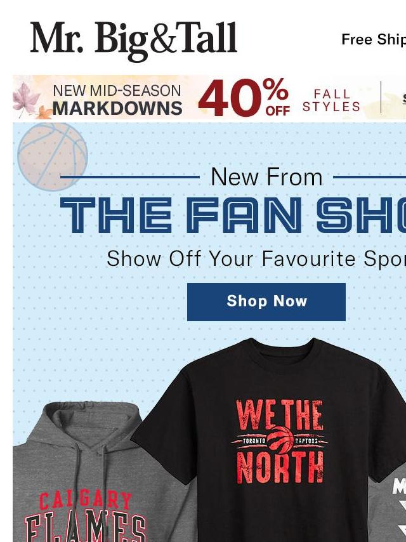Screen dimensions: 406x542
Task: Click the 'New From' heading text
Action: 266,177
